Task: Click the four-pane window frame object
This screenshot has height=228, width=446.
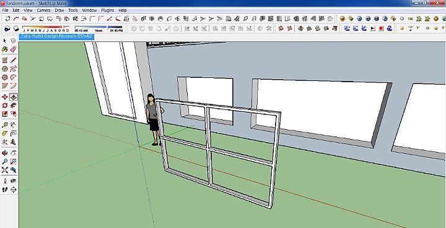Action: pos(218,153)
